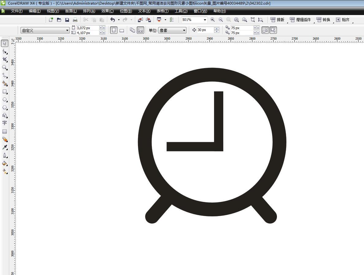Select the Crop tool
The height and width of the screenshot is (275, 364).
[5, 59]
